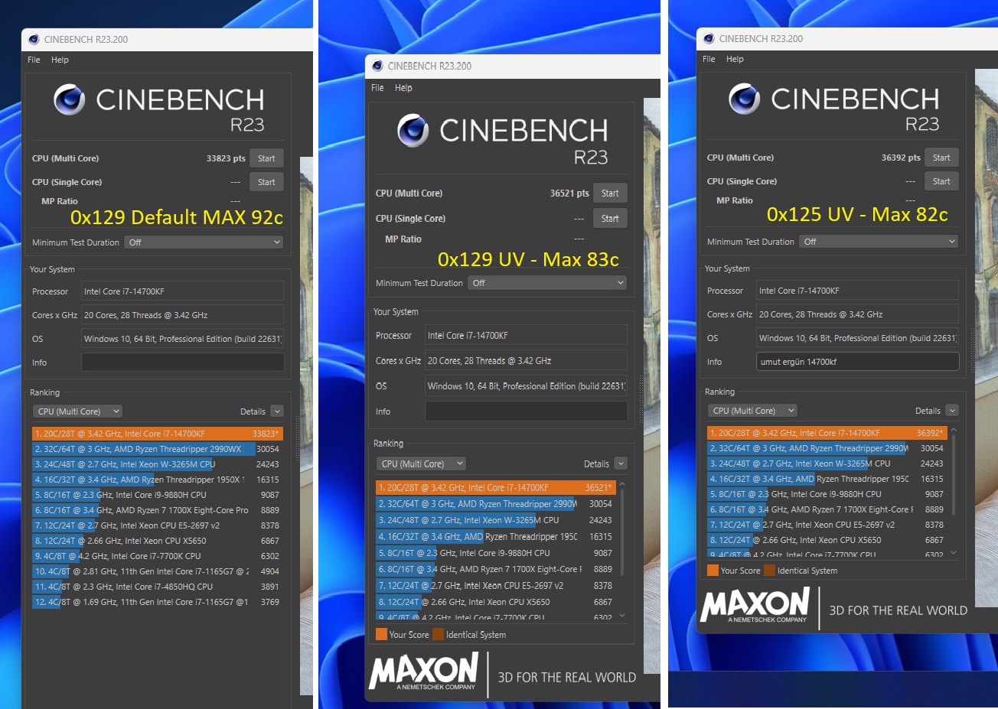Select i7-14700KF row scoring 36392
Image resolution: width=998 pixels, height=709 pixels.
coord(827,433)
